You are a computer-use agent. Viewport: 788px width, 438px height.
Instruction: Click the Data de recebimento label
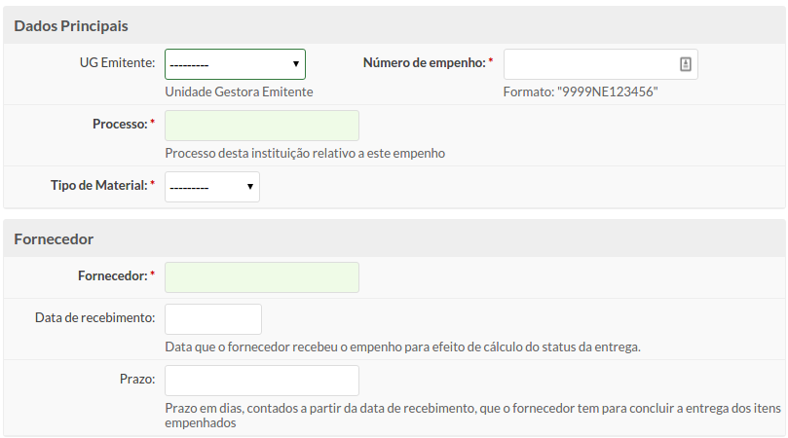tap(95, 317)
